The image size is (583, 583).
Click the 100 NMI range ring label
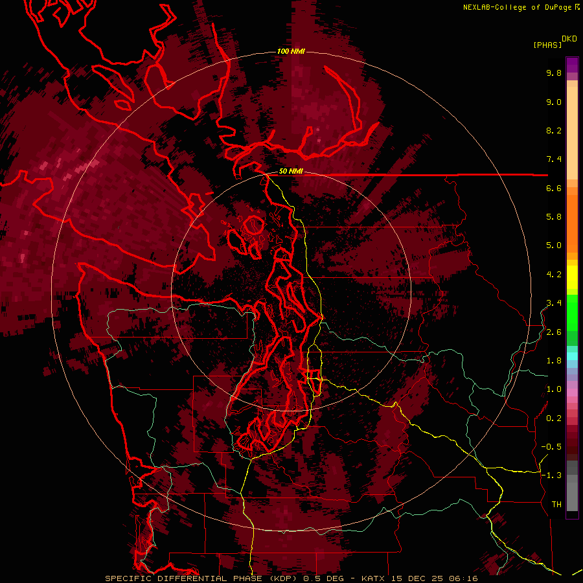click(x=291, y=51)
